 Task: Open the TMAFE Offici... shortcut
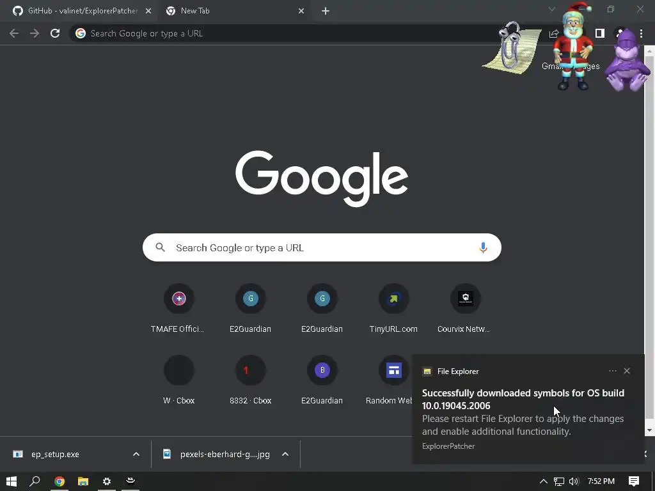coord(179,308)
